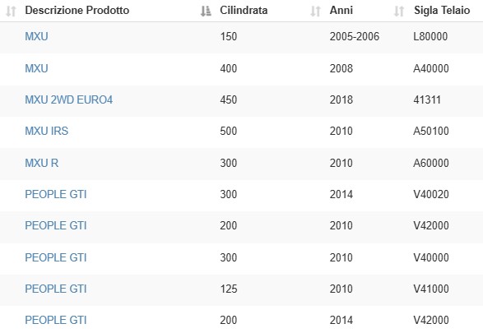Open the MXU 2WD EURO4 link
The height and width of the screenshot is (333, 483).
tap(68, 99)
